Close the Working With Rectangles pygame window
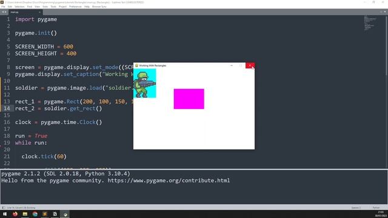This screenshot has height=218, width=388. (x=250, y=65)
